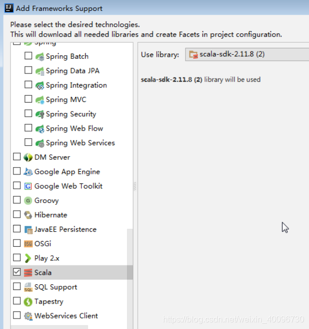The width and height of the screenshot is (309, 329).
Task: Click the Groovy icon
Action: click(x=28, y=200)
